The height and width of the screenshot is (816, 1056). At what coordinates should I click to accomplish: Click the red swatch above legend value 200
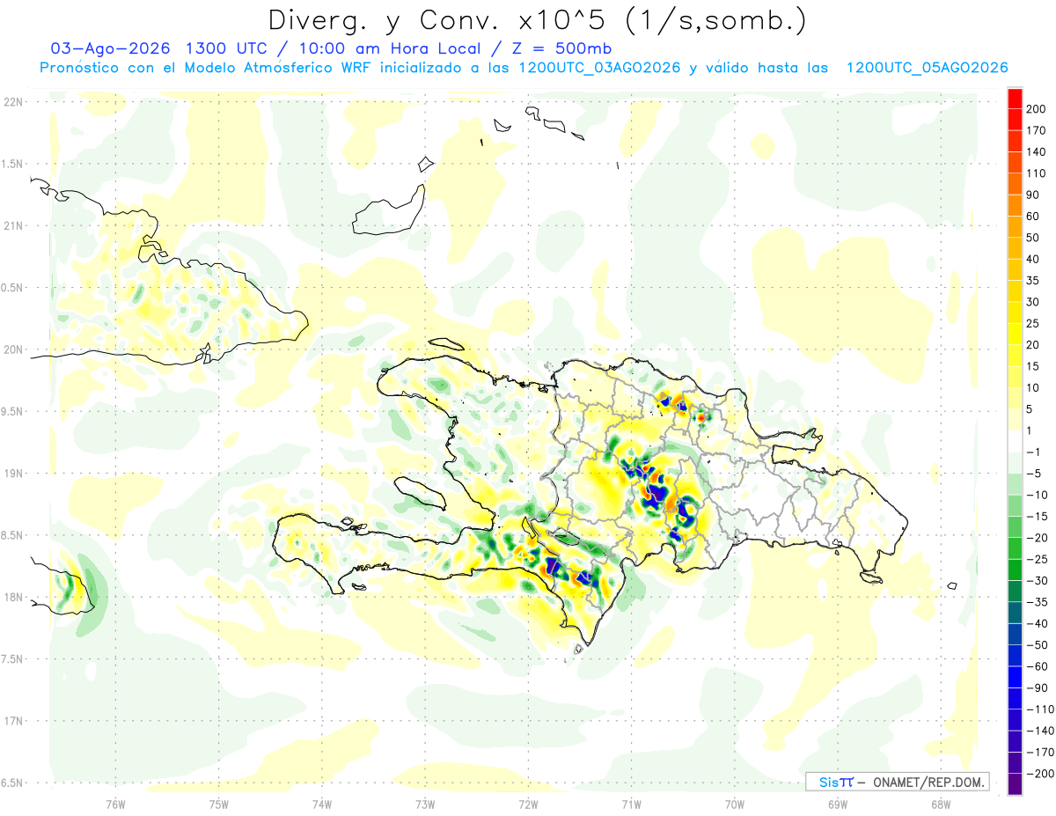1015,98
